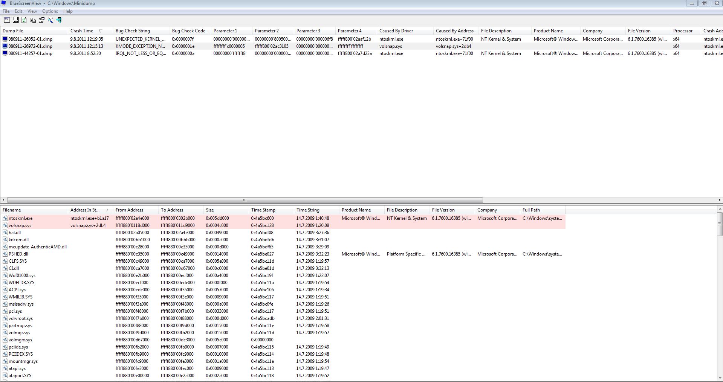The image size is (723, 382).
Task: Click the upper pane scrollbar left arrow
Action: click(3, 200)
